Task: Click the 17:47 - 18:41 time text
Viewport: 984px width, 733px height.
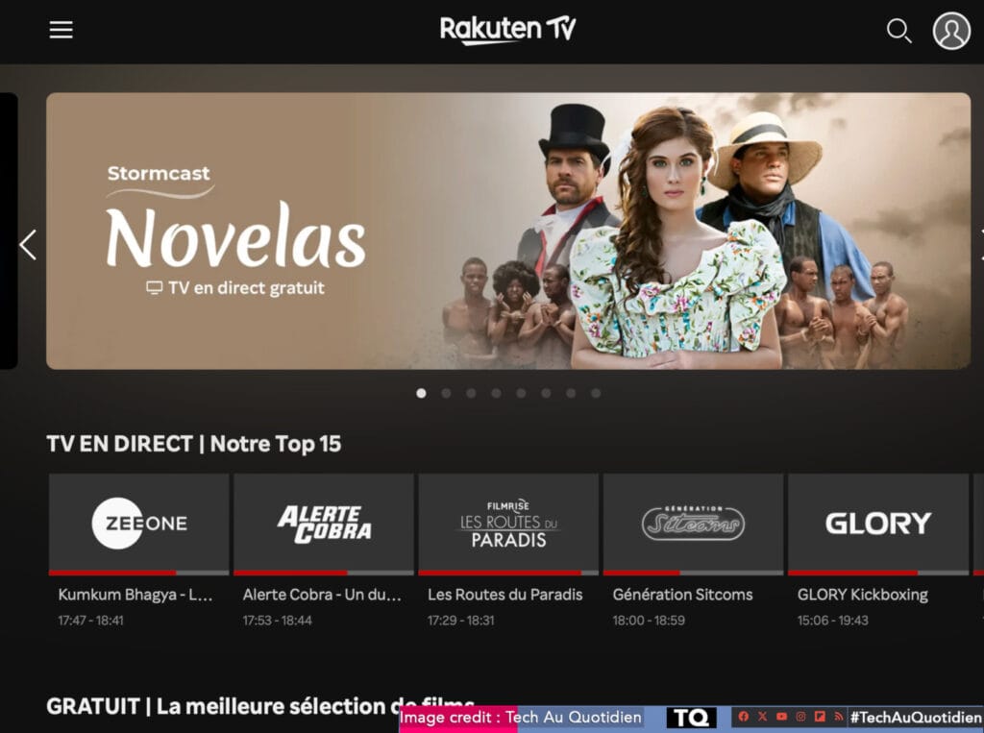Action: [x=91, y=620]
